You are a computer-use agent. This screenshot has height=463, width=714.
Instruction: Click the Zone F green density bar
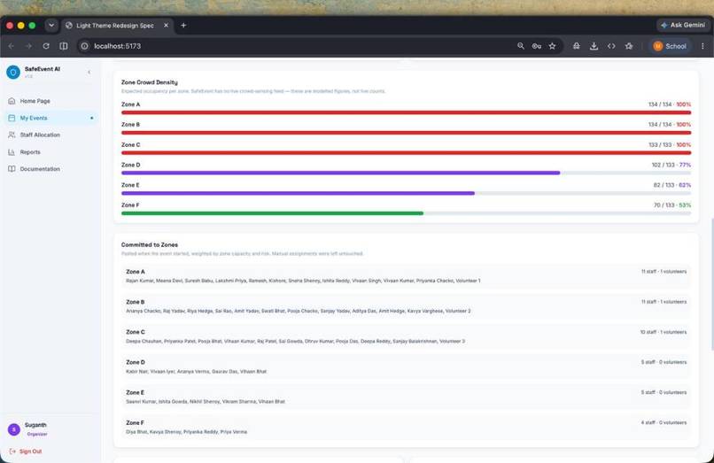[272, 213]
